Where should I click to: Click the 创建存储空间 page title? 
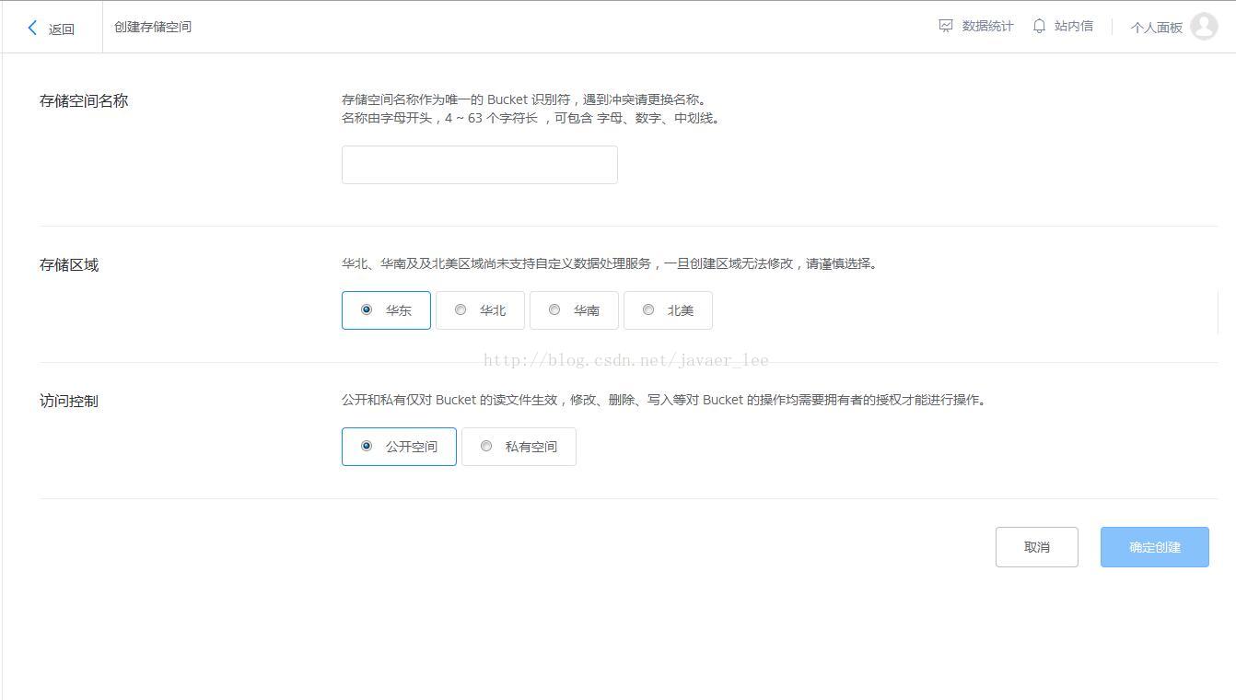[x=153, y=27]
